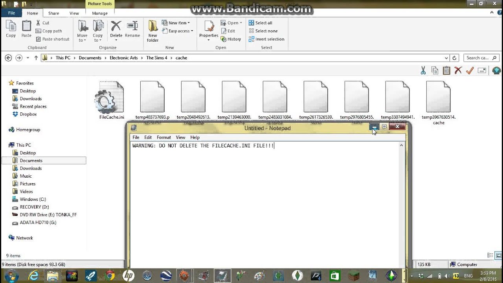Click the Back navigation arrow

(8, 58)
